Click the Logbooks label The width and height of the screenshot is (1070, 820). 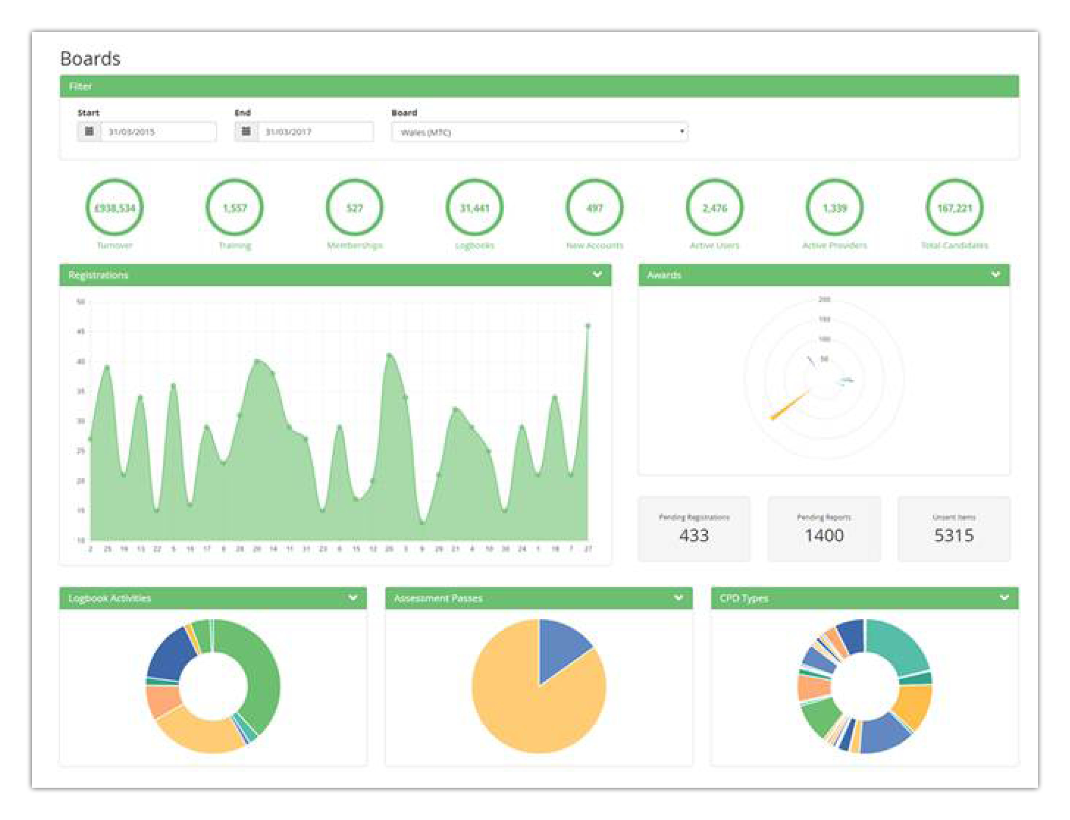click(474, 246)
